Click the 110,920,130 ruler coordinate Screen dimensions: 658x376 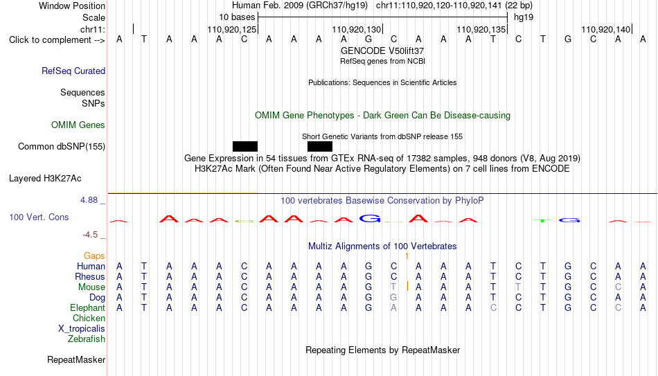(356, 29)
